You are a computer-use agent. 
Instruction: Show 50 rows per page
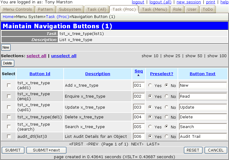[x=194, y=56]
